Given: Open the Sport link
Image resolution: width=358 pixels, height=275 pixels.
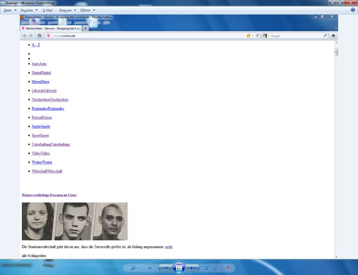Looking at the screenshot, I should (x=40, y=136).
